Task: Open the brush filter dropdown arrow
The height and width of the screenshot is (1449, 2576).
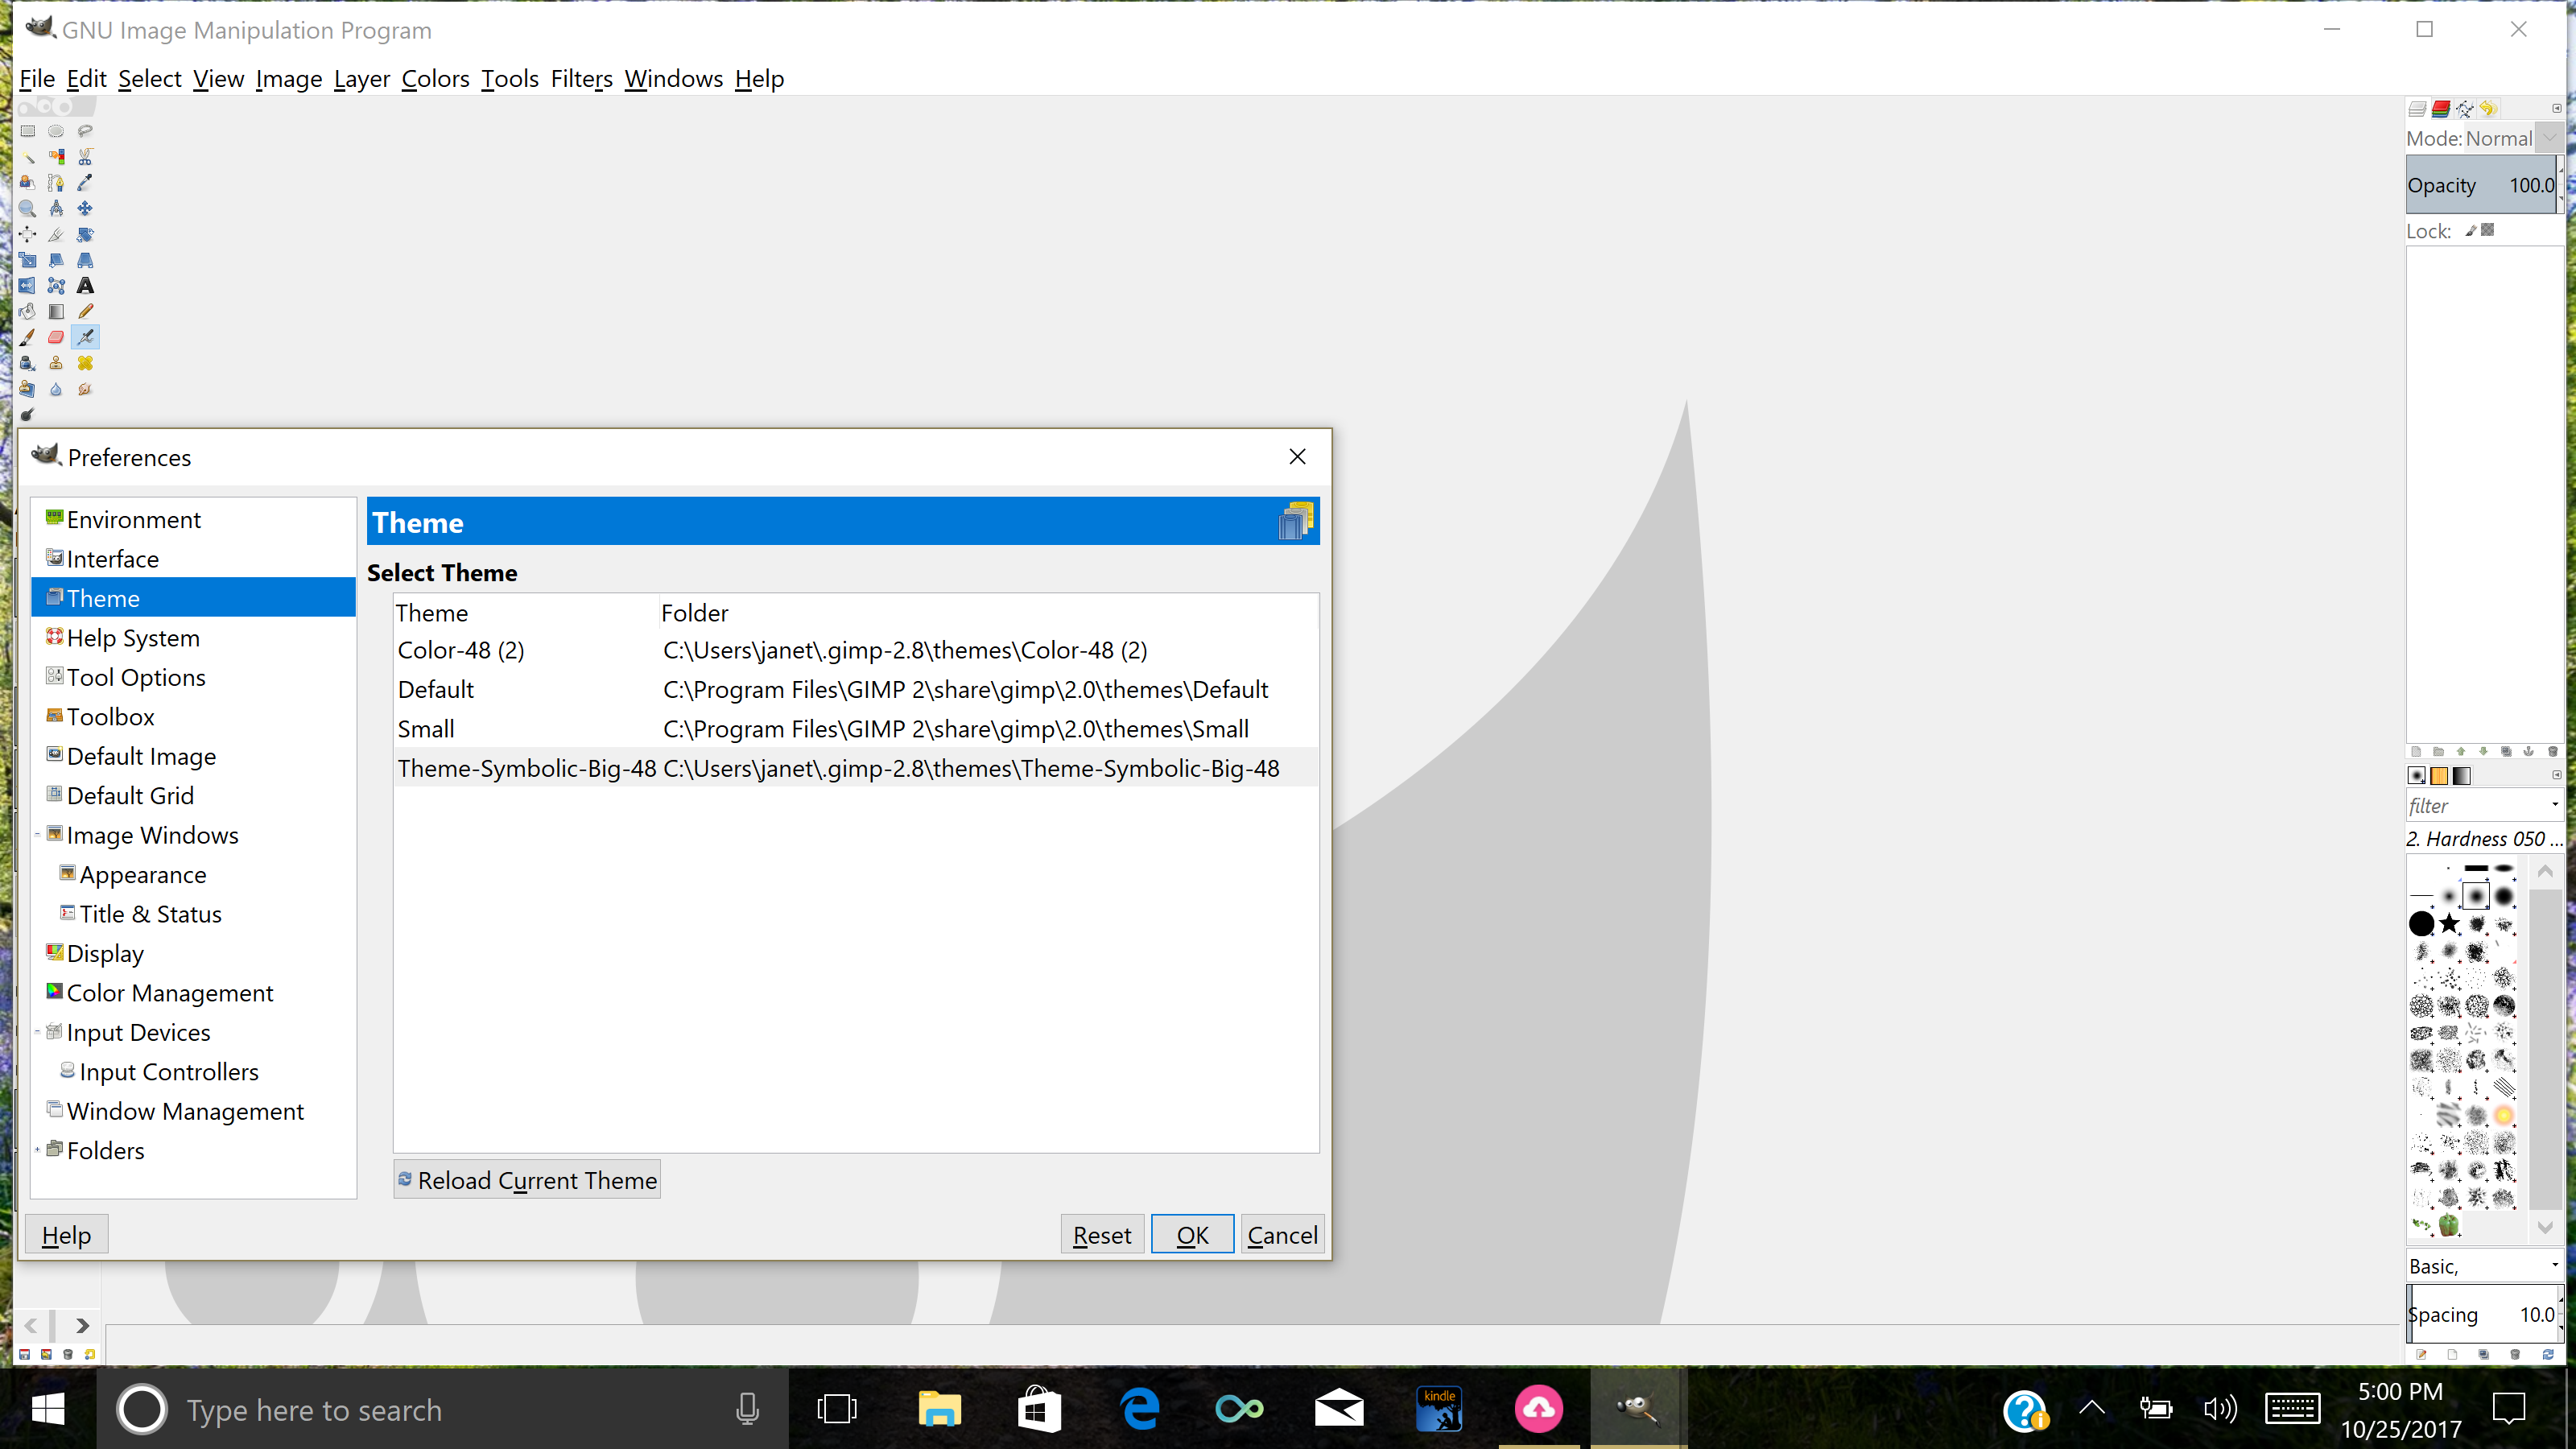Action: tap(2555, 805)
